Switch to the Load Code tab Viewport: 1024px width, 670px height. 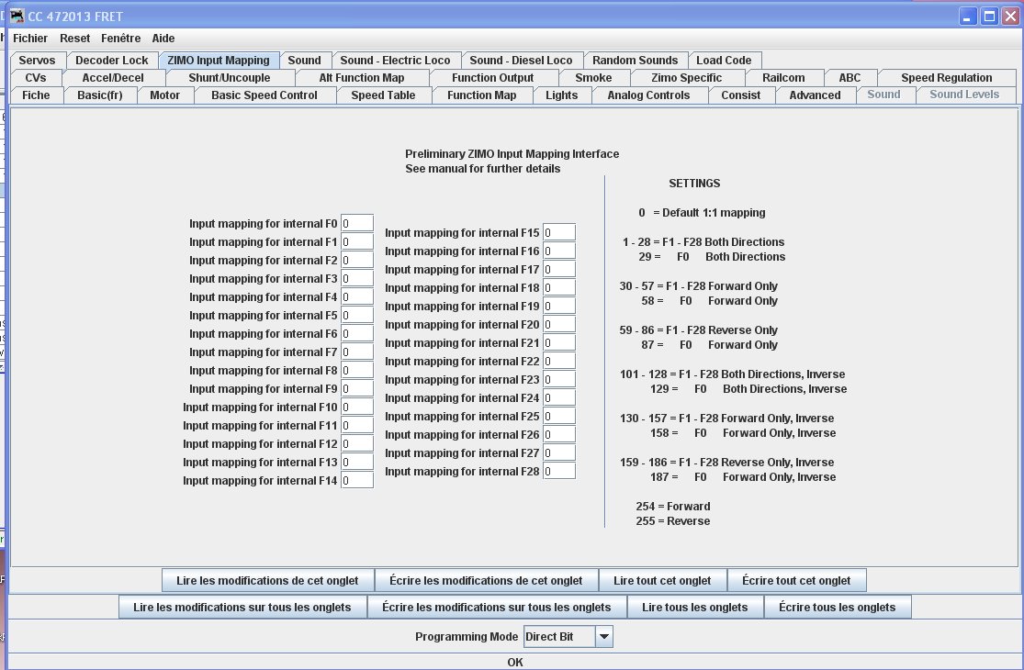coord(724,60)
